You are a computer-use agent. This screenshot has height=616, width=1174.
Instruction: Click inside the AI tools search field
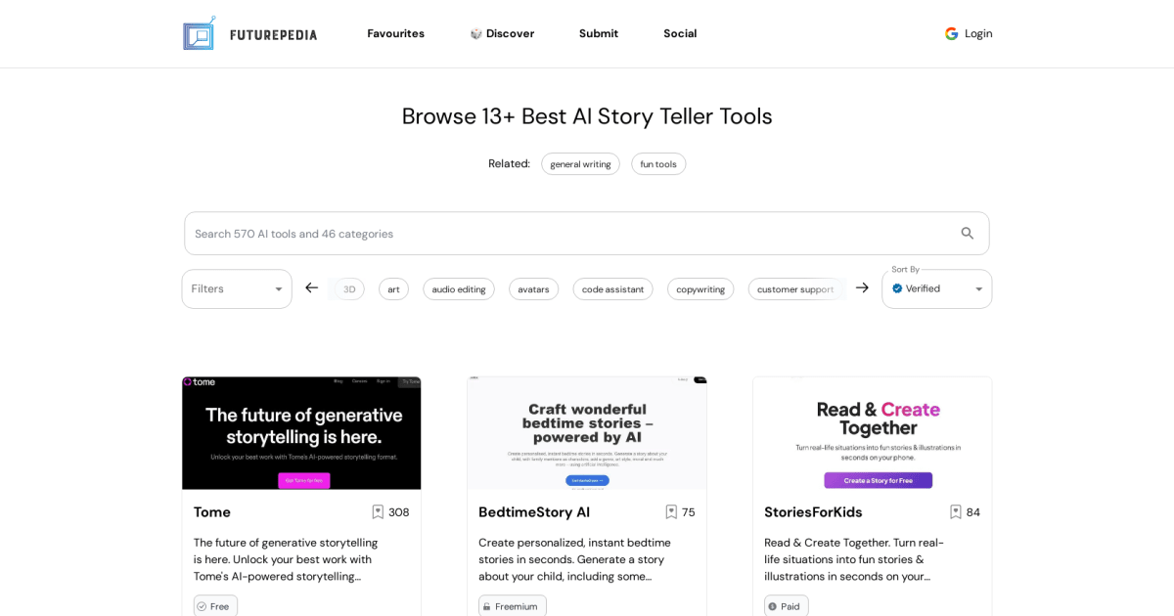tap(489, 233)
